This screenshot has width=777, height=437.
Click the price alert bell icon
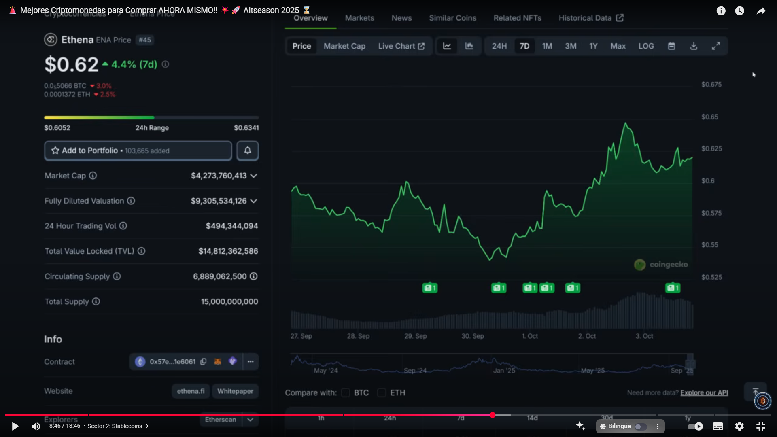247,151
